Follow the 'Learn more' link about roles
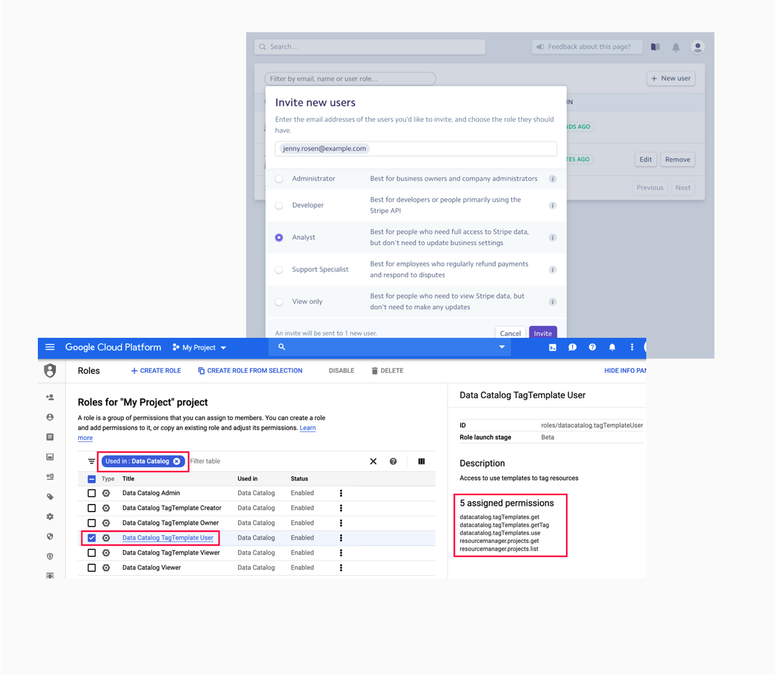 [307, 428]
